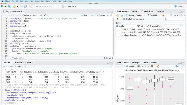
Task: Open the (Top Level) scope selector
Action: click(x=18, y=58)
